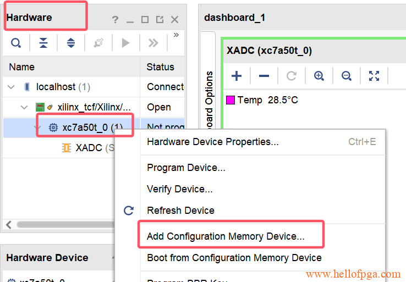
Task: Show more Hardware toolbar options chevron
Action: pyautogui.click(x=176, y=35)
